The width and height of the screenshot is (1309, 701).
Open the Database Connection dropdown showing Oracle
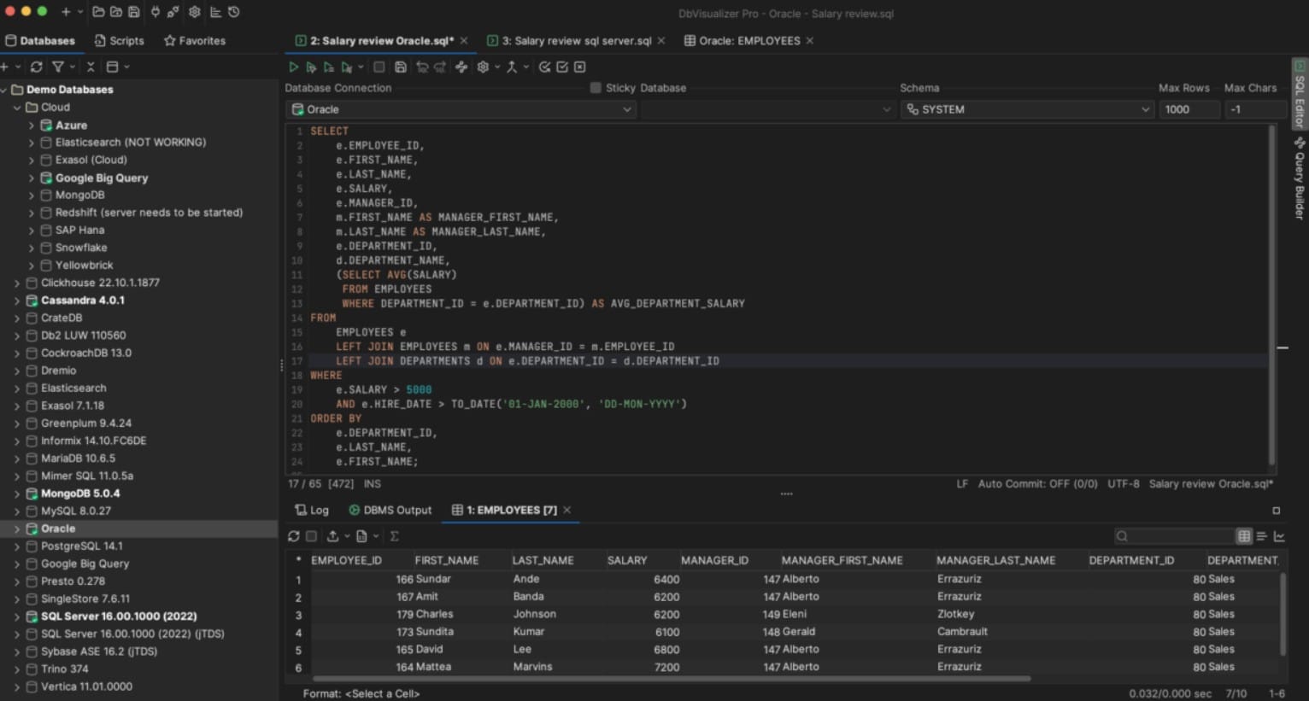point(460,109)
